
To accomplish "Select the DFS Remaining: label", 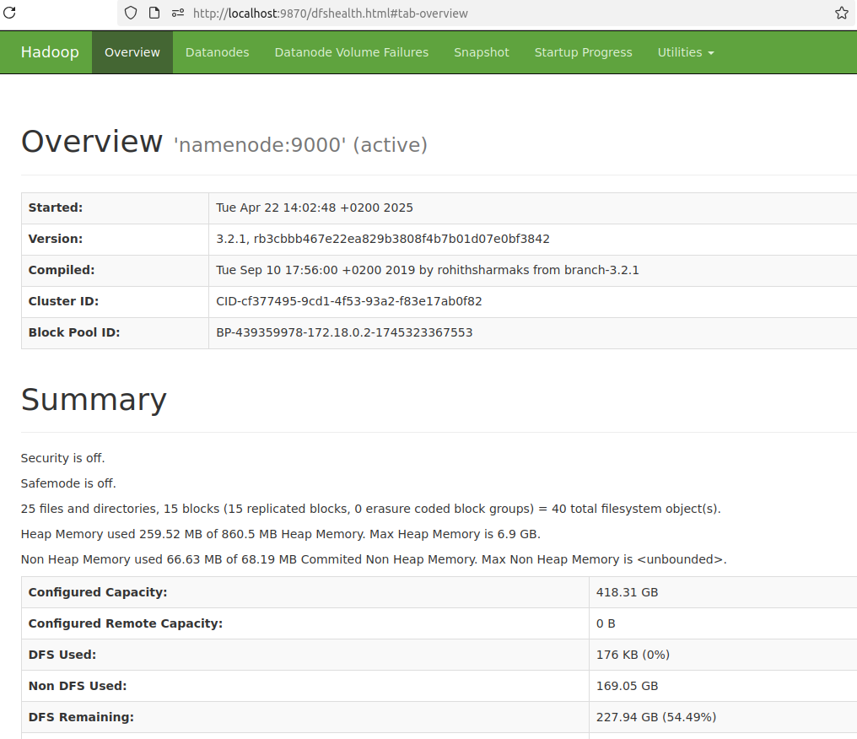I will click(x=81, y=717).
